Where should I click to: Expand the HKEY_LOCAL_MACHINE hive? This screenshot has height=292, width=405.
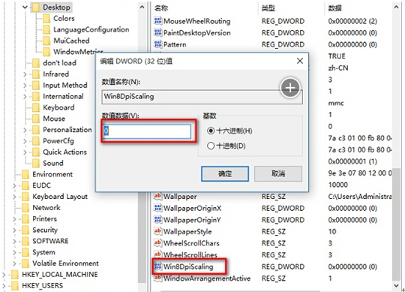(x=4, y=275)
